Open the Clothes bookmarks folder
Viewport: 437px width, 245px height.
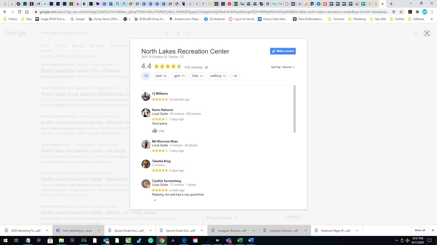pos(397,19)
